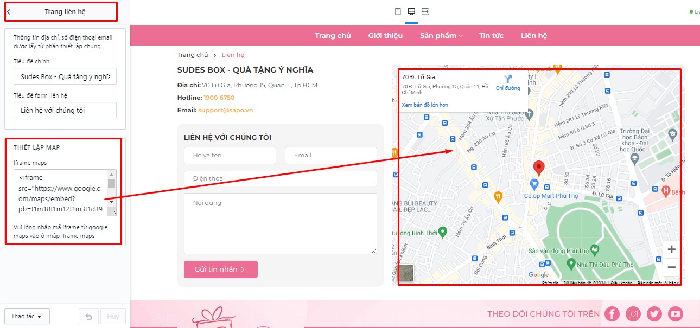Click the undo button in bottom bar
Image resolution: width=700 pixels, height=328 pixels.
pos(89,316)
